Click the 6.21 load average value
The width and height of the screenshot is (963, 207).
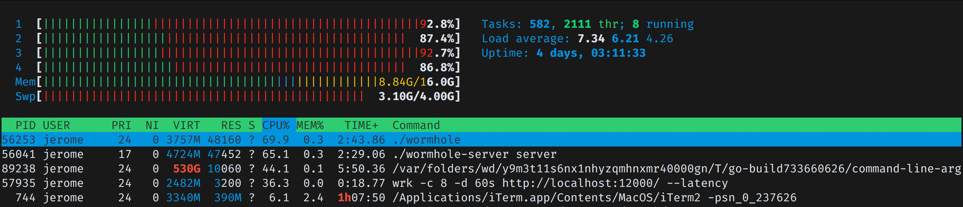625,38
